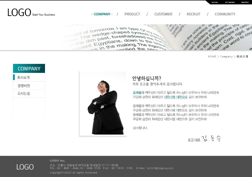Open ADMIN link in top utility bar
Screen dimensions: 252x177
245,2
